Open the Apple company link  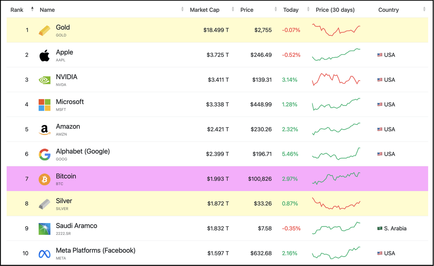click(64, 52)
